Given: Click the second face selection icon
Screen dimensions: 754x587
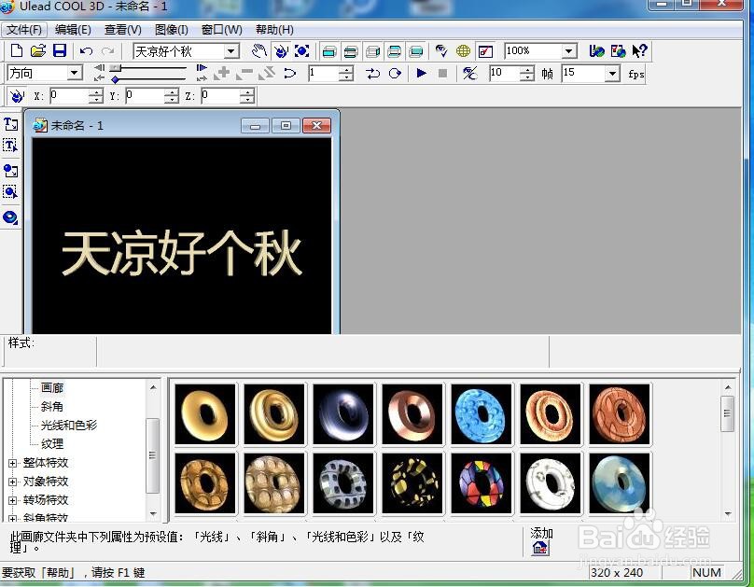Looking at the screenshot, I should coord(351,51).
